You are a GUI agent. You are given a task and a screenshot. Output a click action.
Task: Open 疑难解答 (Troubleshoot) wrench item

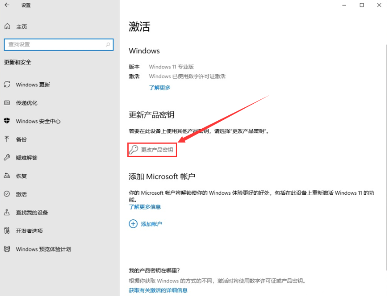tap(26, 158)
